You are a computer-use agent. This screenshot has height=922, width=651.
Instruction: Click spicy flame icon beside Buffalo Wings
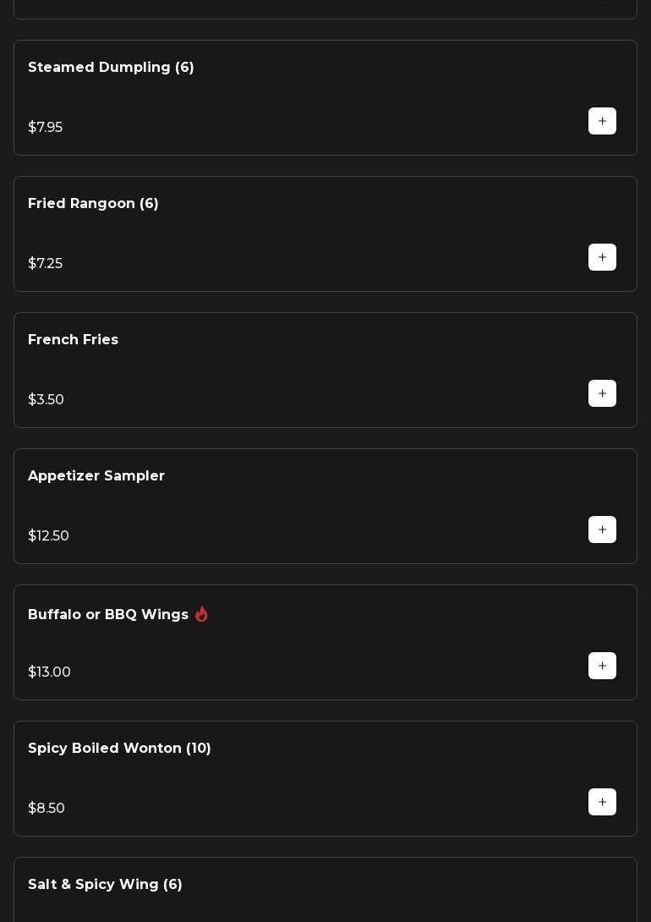[x=201, y=614]
